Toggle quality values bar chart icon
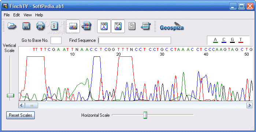The width and height of the screenshot is (256, 132). click(x=131, y=26)
